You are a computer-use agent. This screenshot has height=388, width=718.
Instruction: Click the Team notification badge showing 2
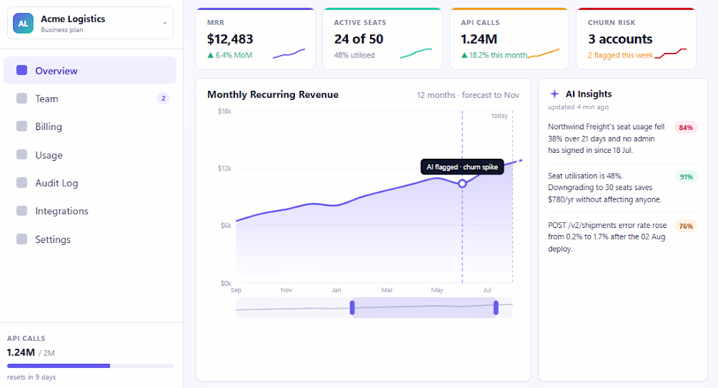[x=163, y=99]
